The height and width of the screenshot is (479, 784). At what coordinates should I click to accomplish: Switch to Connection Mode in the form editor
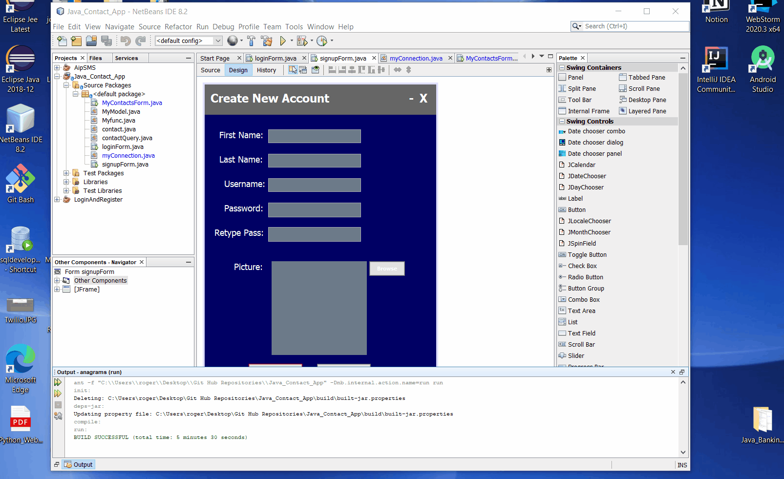pyautogui.click(x=303, y=70)
